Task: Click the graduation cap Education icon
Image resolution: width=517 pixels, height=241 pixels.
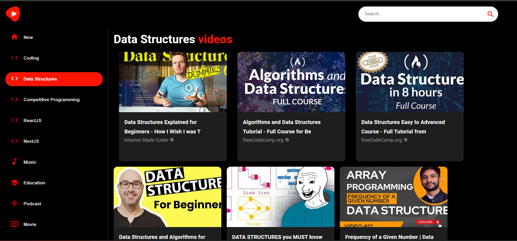Action: [15, 182]
